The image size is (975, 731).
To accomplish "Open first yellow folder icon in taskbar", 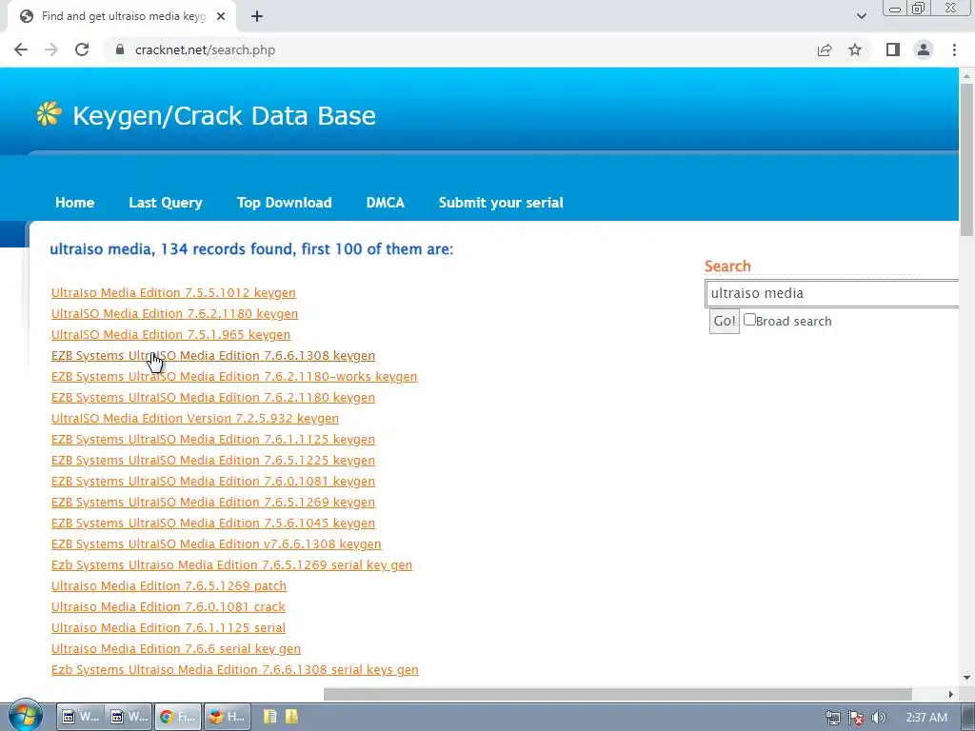I will pos(269,717).
